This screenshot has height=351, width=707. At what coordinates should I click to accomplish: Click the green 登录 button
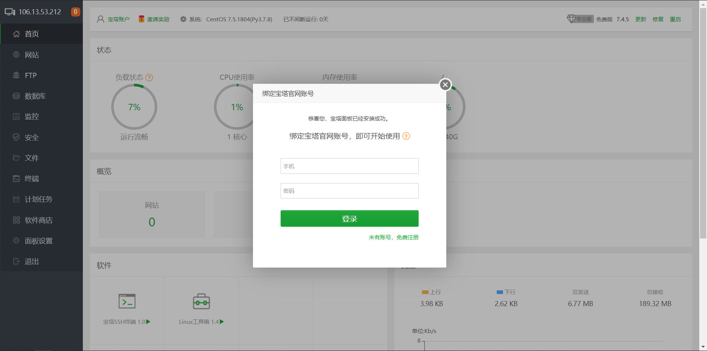(349, 219)
